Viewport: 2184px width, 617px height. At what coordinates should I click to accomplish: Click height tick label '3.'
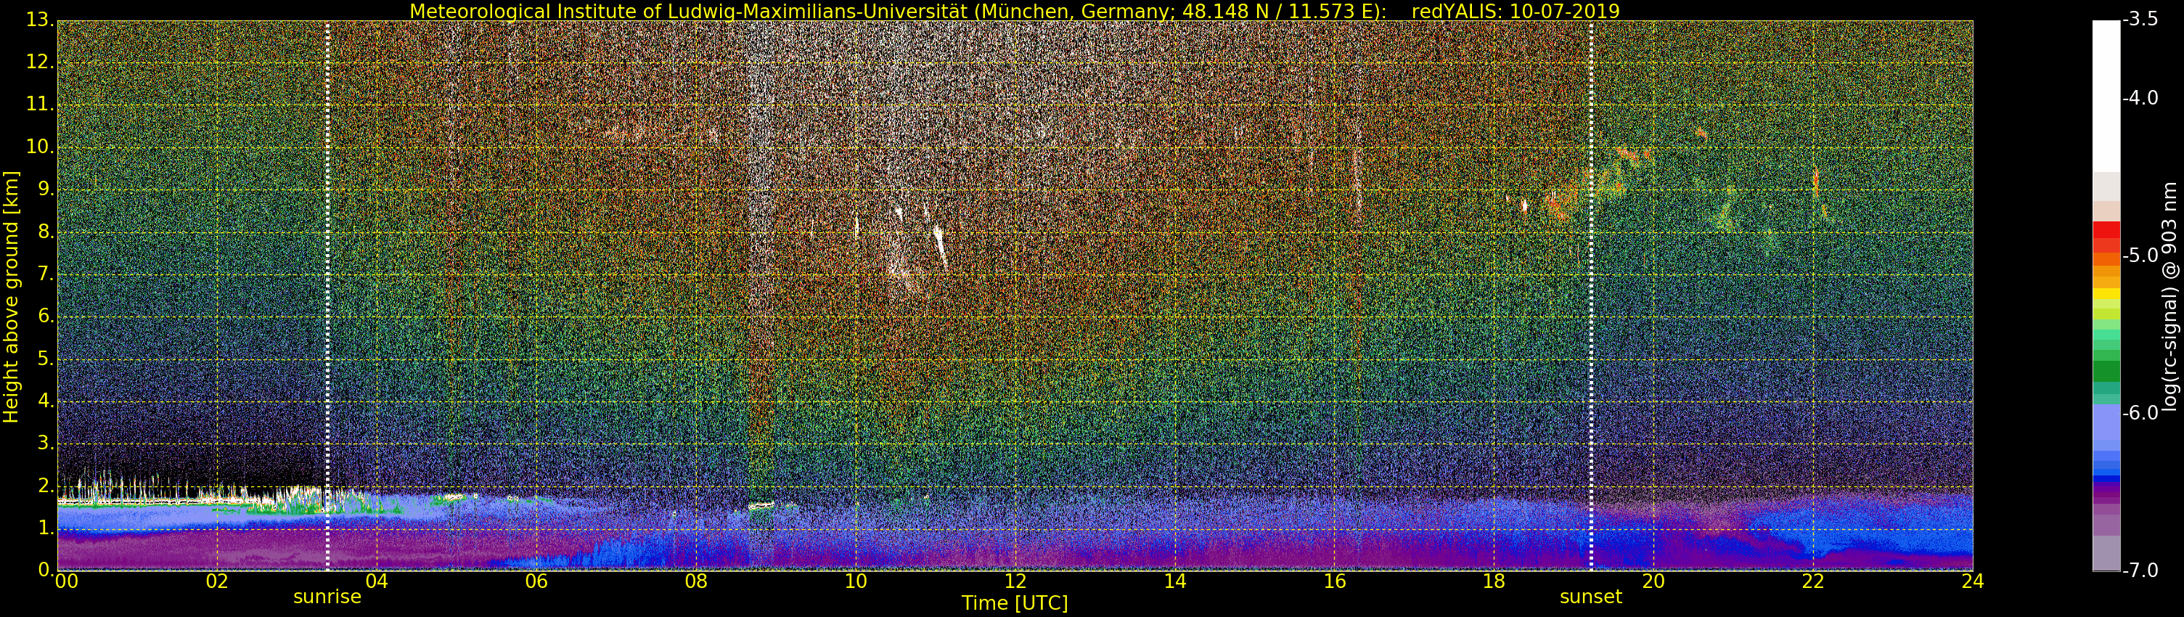coord(45,444)
